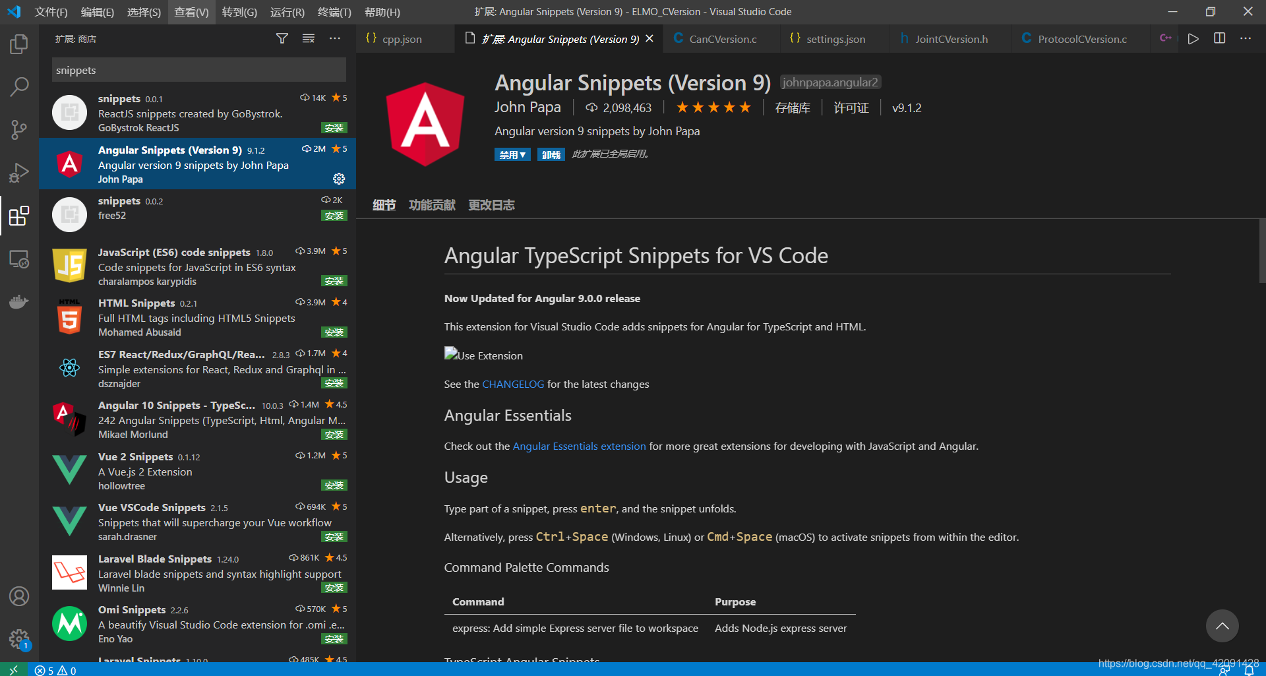Open the 文件(F) menu
The width and height of the screenshot is (1266, 676).
tap(51, 12)
